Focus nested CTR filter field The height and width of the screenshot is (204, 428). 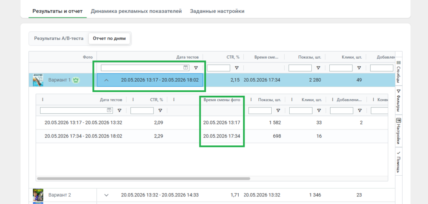(142, 110)
